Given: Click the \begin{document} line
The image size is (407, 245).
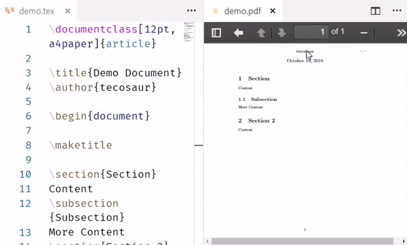Looking at the screenshot, I should (x=100, y=116).
